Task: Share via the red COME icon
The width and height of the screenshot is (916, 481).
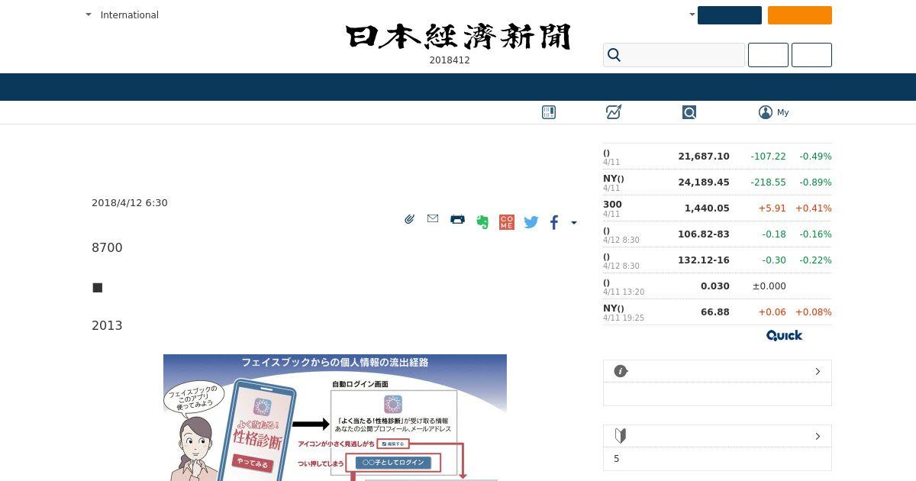Action: (x=507, y=222)
